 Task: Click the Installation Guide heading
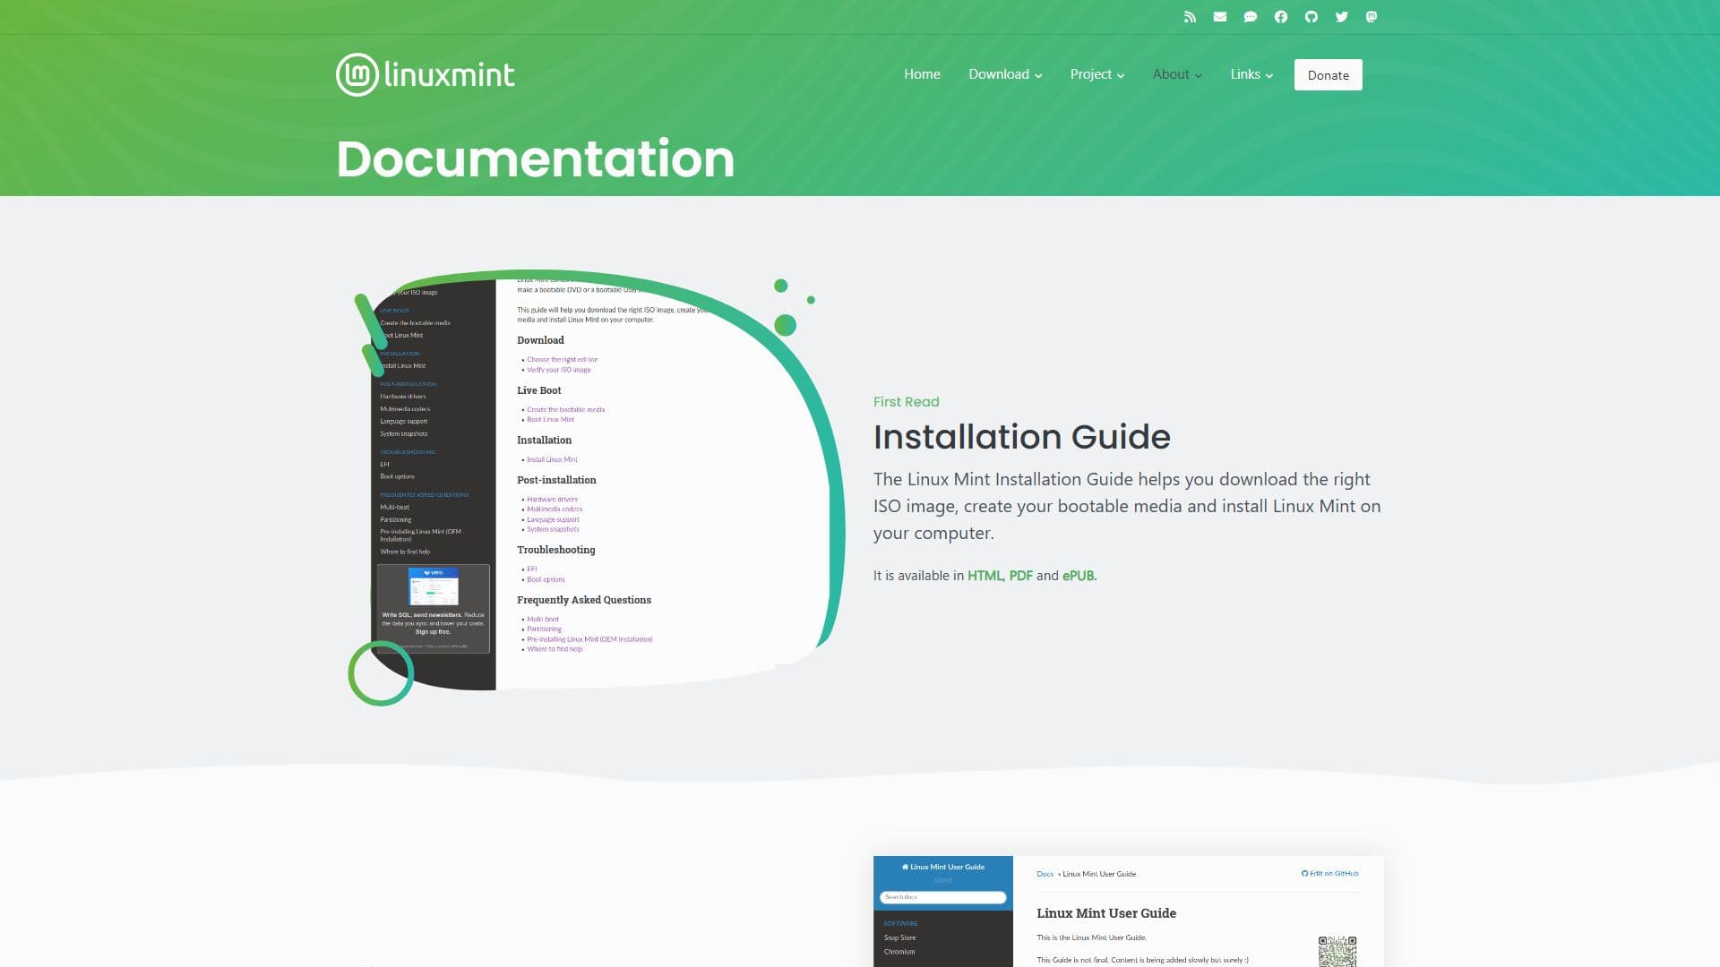[1022, 437]
